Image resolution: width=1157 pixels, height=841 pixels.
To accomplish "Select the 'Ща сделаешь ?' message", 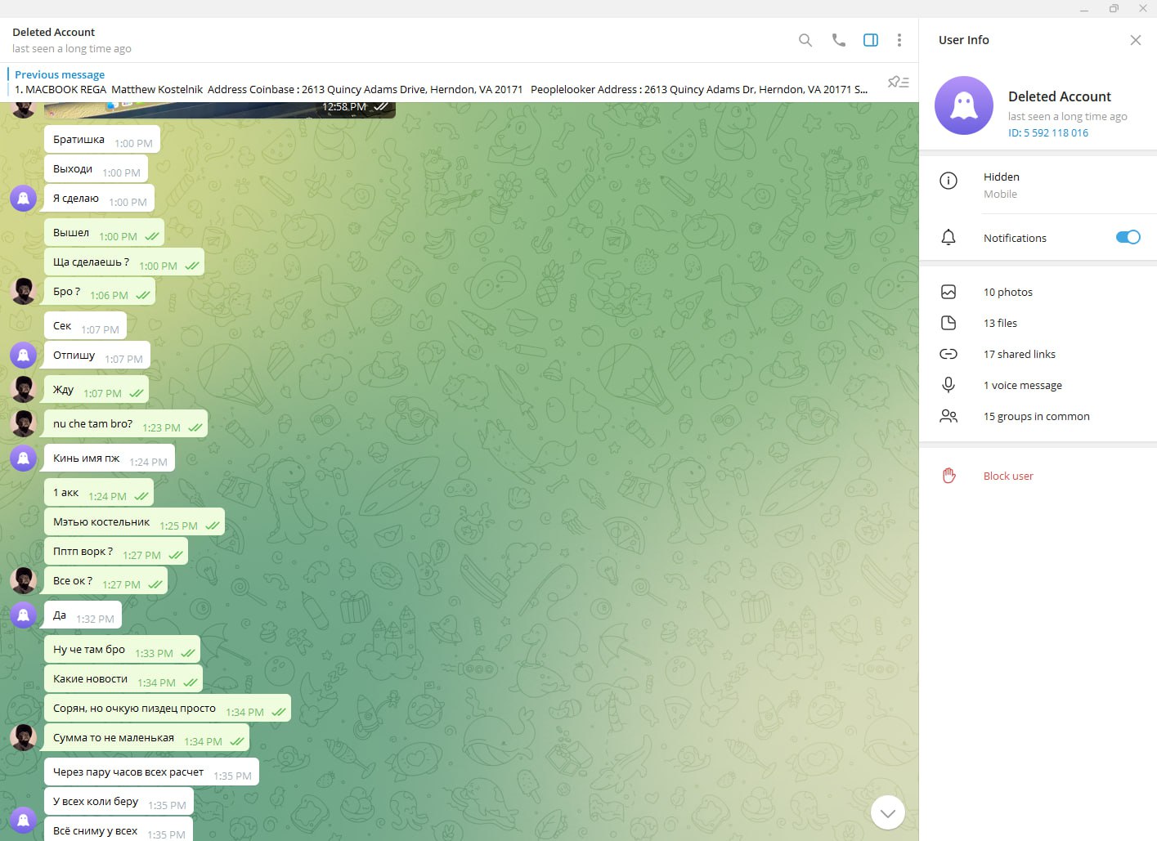I will tap(124, 262).
